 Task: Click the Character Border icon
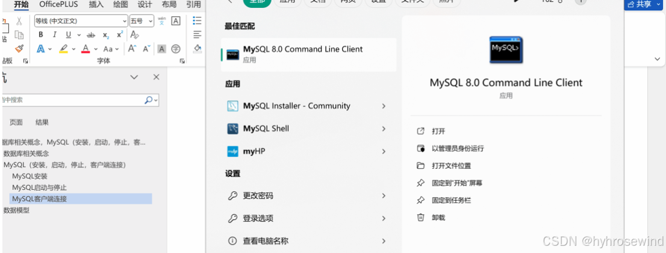[175, 21]
